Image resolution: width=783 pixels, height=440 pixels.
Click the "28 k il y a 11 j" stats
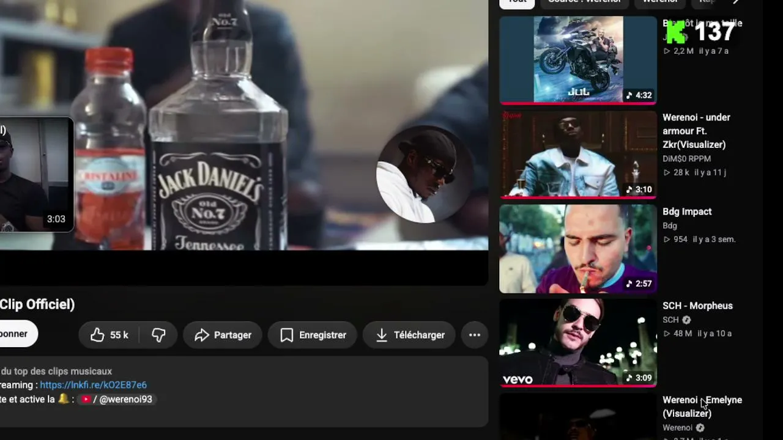click(x=695, y=172)
